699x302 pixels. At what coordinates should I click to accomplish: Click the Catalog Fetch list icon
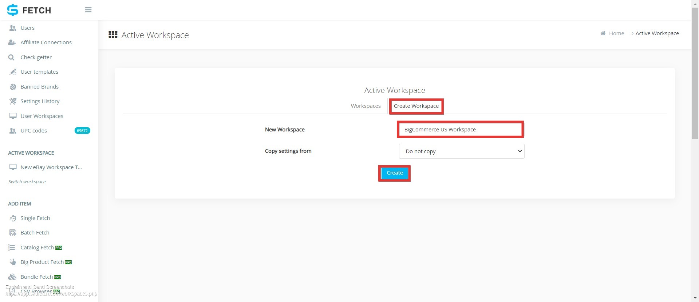[12, 248]
